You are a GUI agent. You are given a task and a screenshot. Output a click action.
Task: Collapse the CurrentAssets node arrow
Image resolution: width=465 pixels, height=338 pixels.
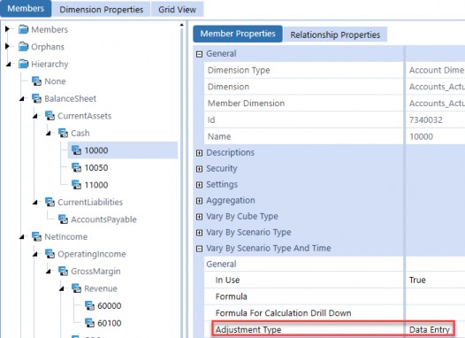(35, 116)
